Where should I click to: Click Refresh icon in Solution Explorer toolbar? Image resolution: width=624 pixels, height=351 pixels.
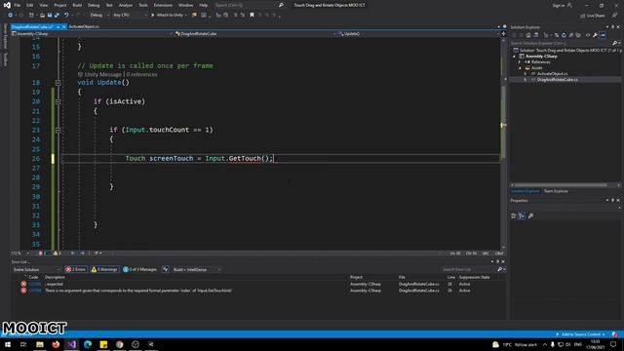[564, 35]
